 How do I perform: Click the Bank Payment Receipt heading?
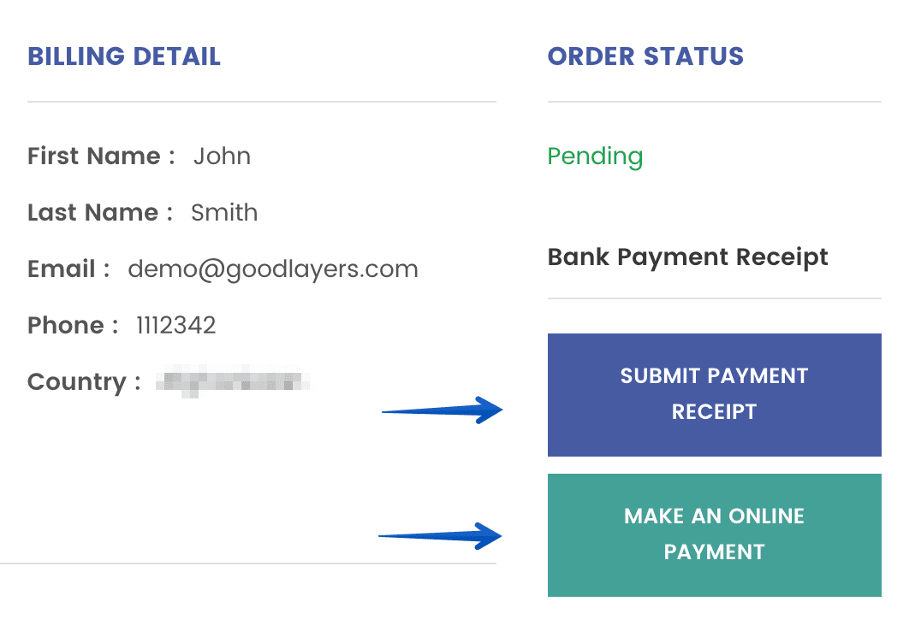[x=687, y=257]
